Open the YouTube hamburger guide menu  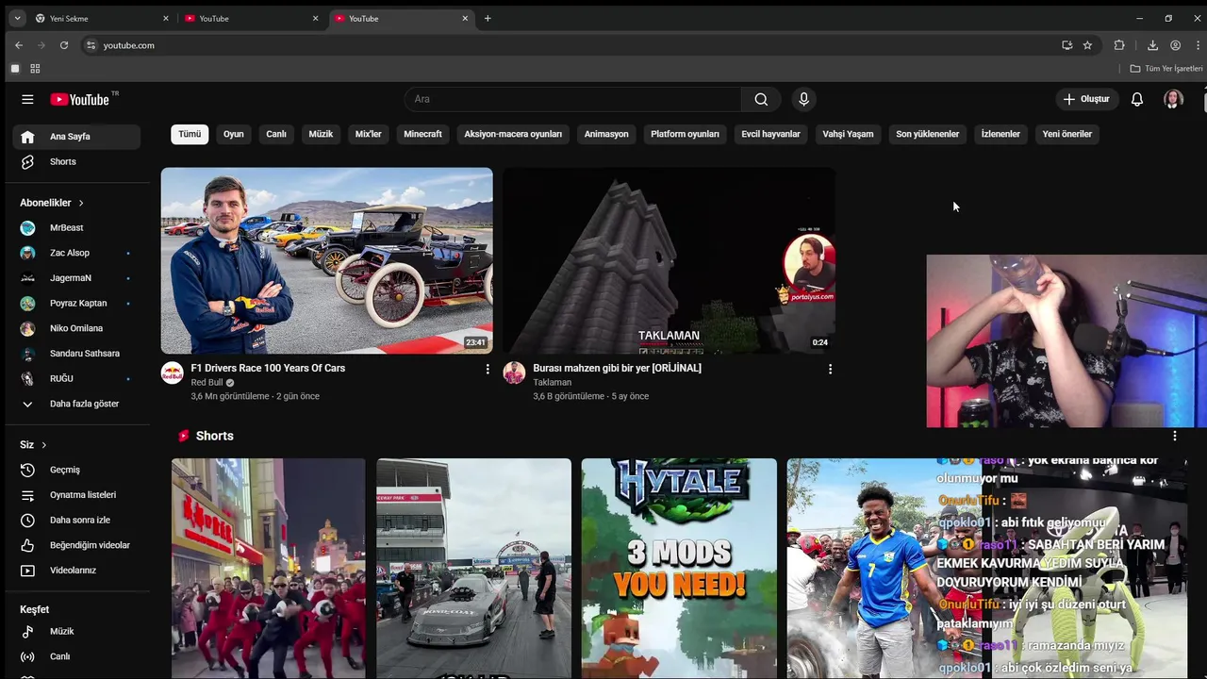27,99
